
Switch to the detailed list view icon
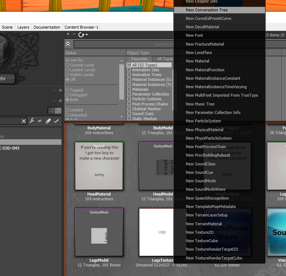[x=59, y=111]
